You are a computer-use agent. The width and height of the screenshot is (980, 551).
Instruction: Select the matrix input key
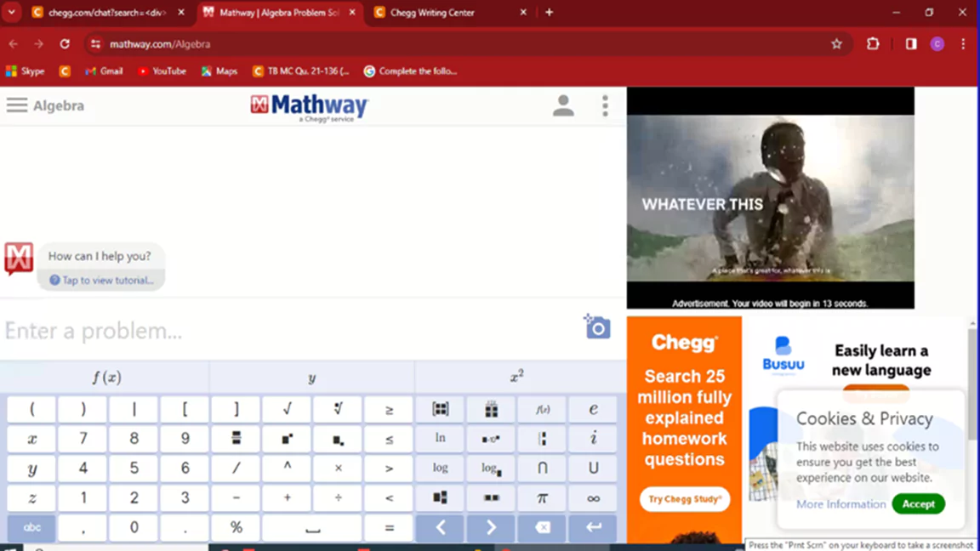click(x=440, y=409)
